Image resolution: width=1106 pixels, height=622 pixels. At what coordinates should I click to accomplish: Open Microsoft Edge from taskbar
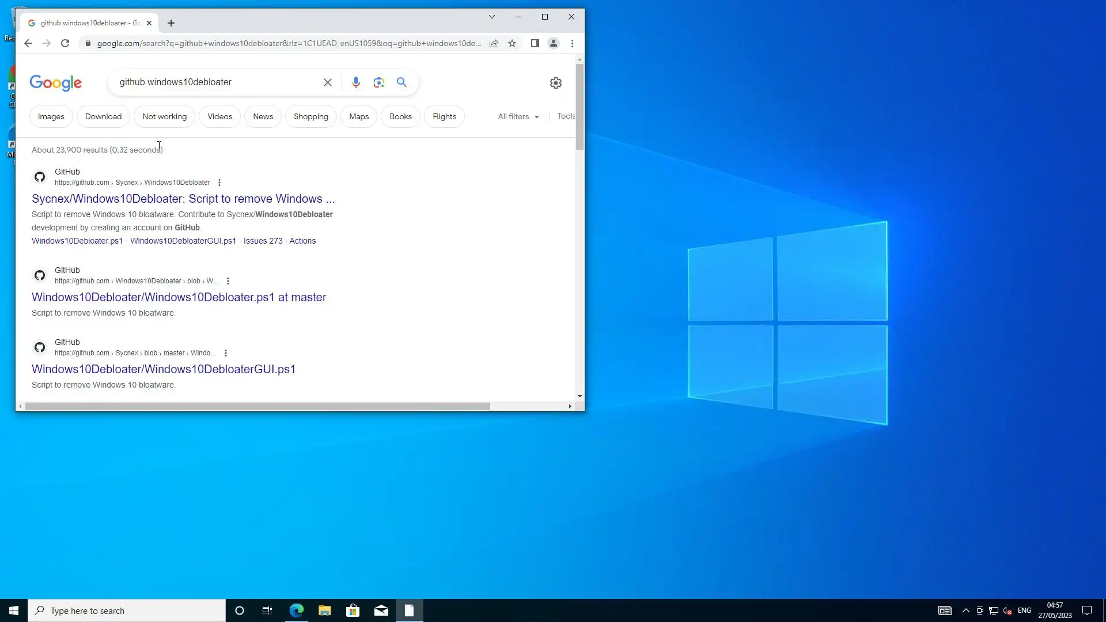pyautogui.click(x=296, y=610)
